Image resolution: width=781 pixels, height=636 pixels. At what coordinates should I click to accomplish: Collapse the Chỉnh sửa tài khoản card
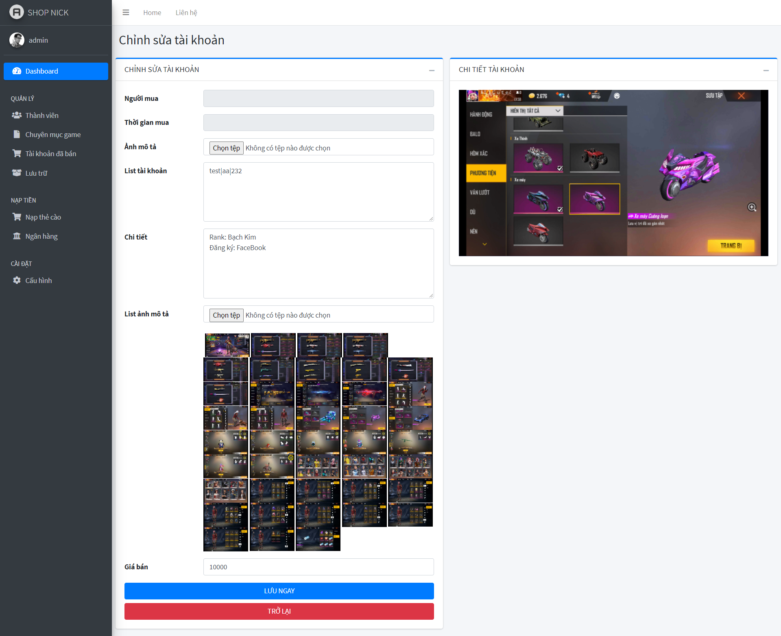(x=432, y=70)
